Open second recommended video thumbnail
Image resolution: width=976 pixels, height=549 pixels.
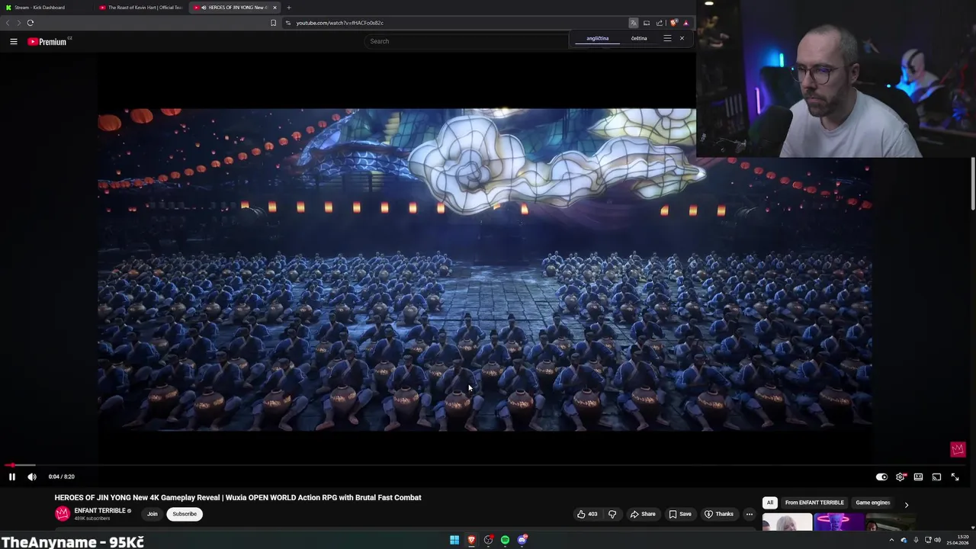839,522
